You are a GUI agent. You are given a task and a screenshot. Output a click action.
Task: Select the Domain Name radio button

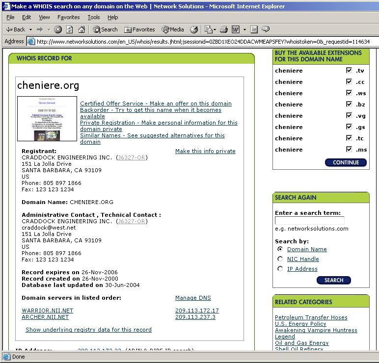[280, 249]
